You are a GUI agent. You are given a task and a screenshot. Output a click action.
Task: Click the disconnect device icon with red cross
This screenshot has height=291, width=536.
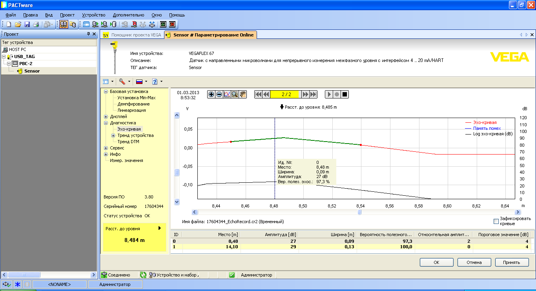(134, 24)
